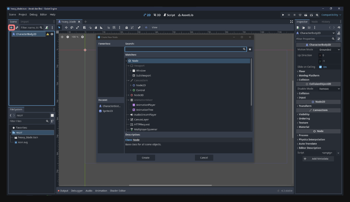Click the favorite star icon beside search
Viewport: 350px width, 202px height.
pos(250,49)
